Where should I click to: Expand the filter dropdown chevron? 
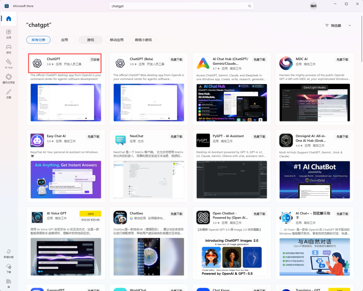click(x=350, y=26)
